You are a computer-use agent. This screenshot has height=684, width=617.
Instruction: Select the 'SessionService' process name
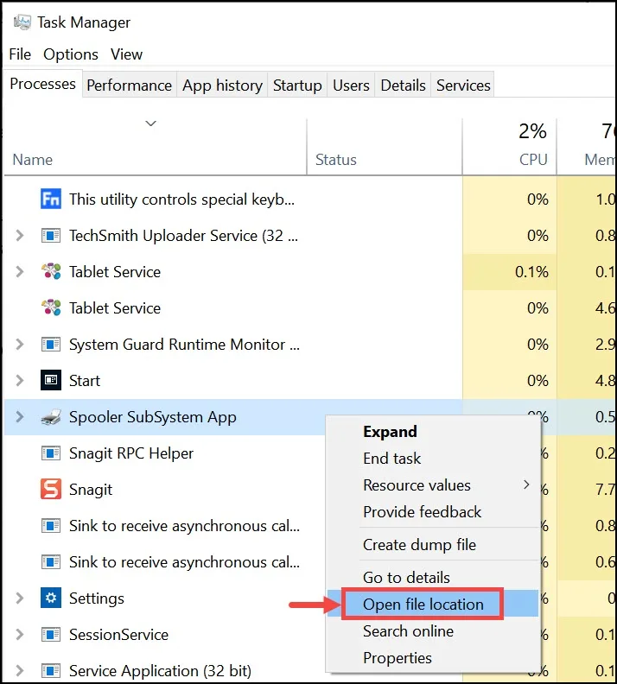[118, 634]
